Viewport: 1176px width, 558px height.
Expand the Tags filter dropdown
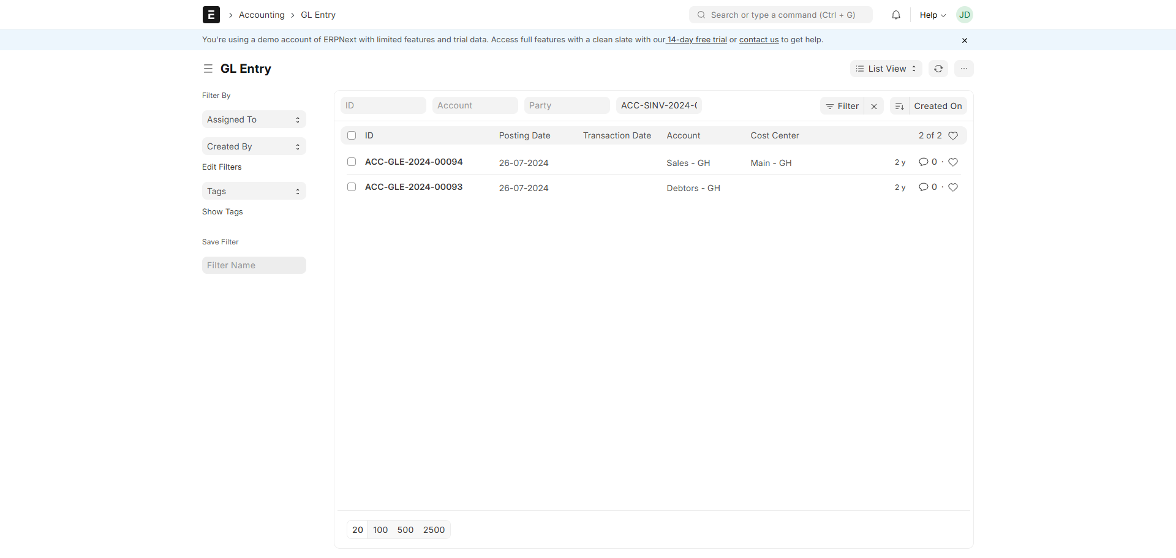(254, 191)
